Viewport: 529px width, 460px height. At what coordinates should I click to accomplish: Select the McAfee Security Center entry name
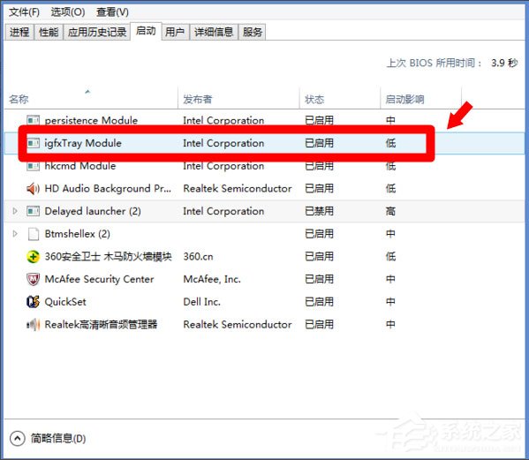pyautogui.click(x=99, y=279)
